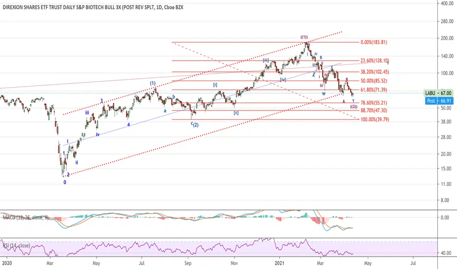
Task: Select the blue (1) wave label
Action: 152,83
